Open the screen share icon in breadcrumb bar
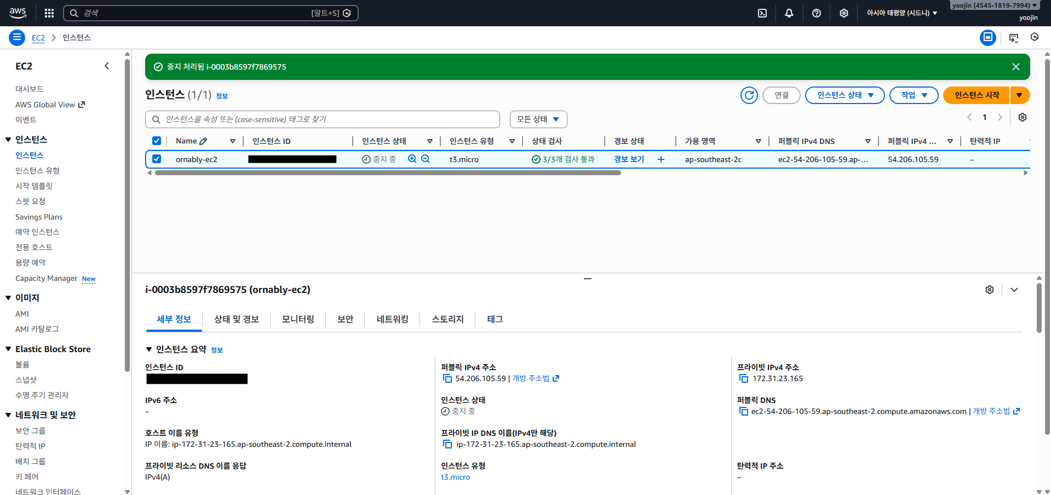The width and height of the screenshot is (1051, 495). click(x=1014, y=38)
